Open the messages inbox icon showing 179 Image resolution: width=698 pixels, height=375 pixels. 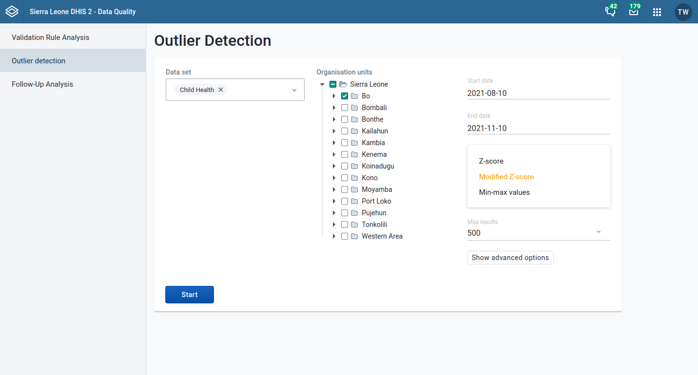click(634, 12)
